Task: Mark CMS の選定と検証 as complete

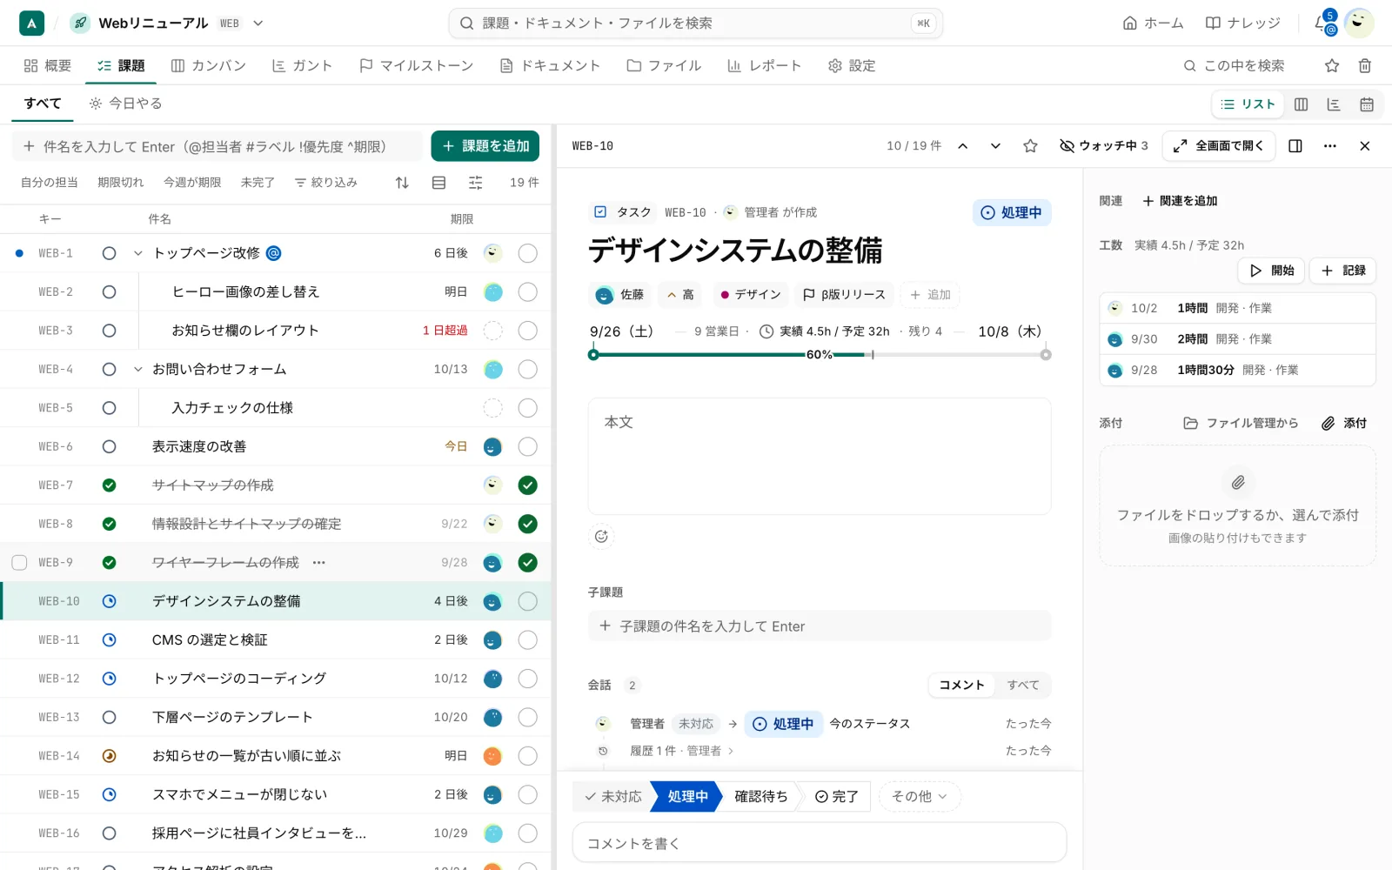Action: (528, 639)
